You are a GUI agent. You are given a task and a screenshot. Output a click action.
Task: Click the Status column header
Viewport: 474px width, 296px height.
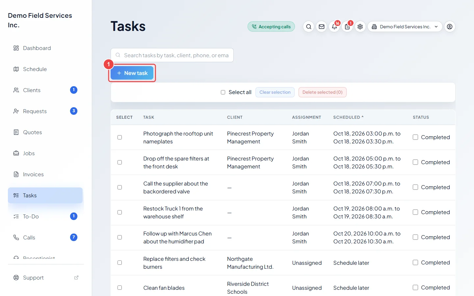click(x=421, y=117)
